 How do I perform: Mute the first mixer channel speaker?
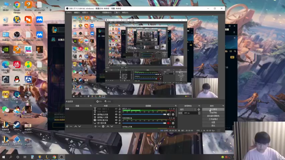169,114
